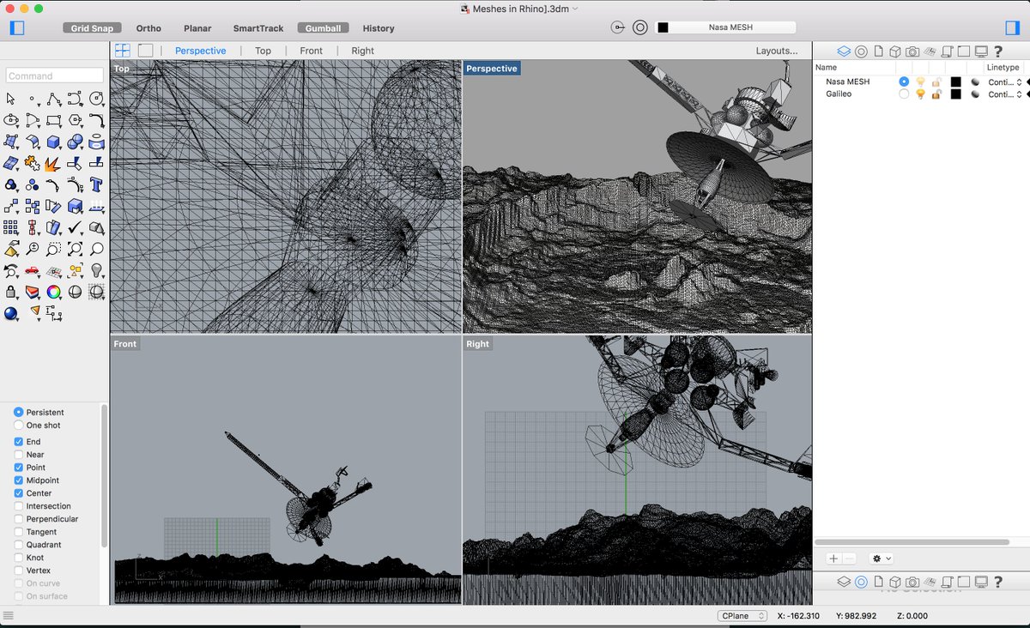Turn off the Galileo layer light bulb
This screenshot has width=1030, height=628.
(921, 94)
